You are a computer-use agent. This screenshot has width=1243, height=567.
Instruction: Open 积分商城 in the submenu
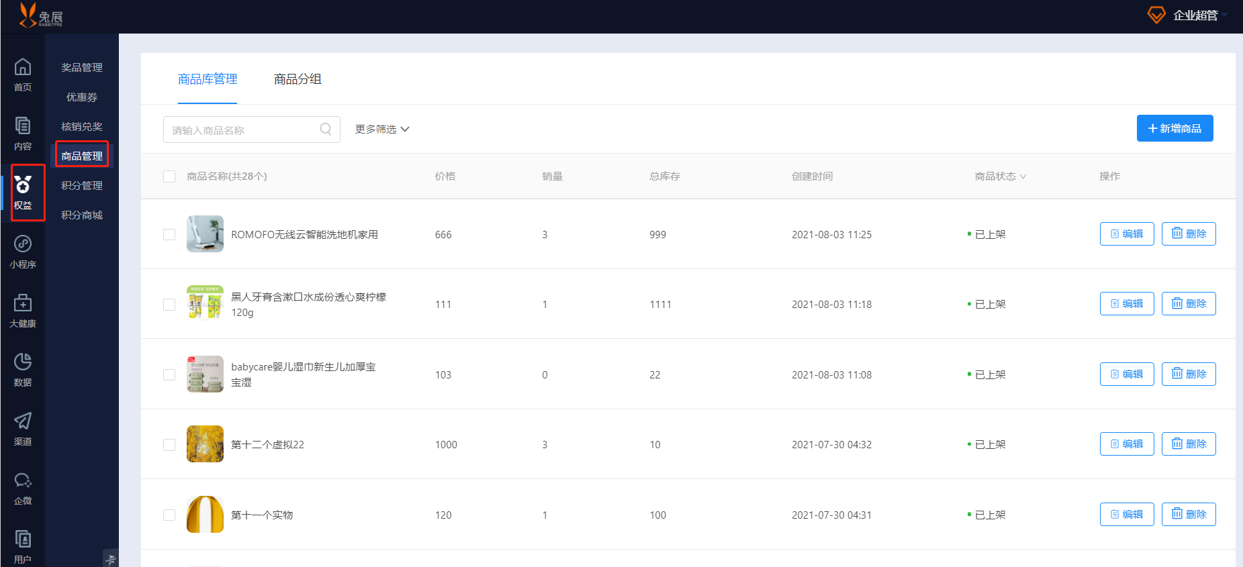coord(82,215)
